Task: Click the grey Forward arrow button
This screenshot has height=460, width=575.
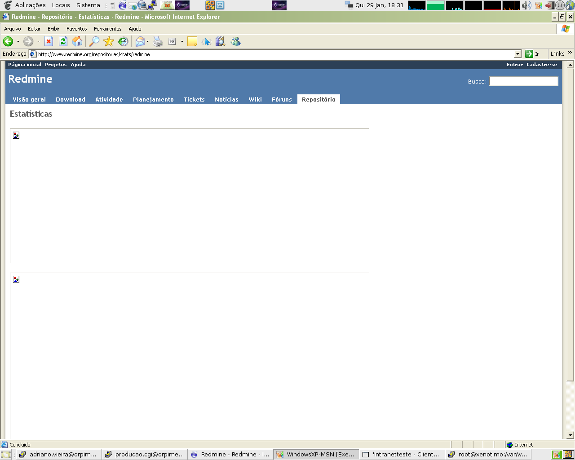Action: point(28,41)
